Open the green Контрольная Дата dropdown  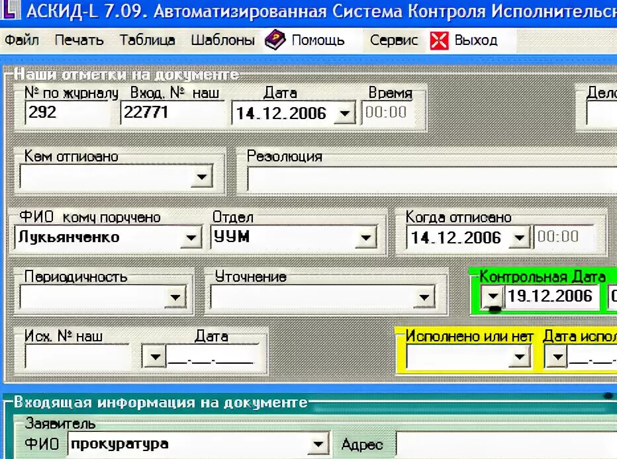click(x=493, y=296)
